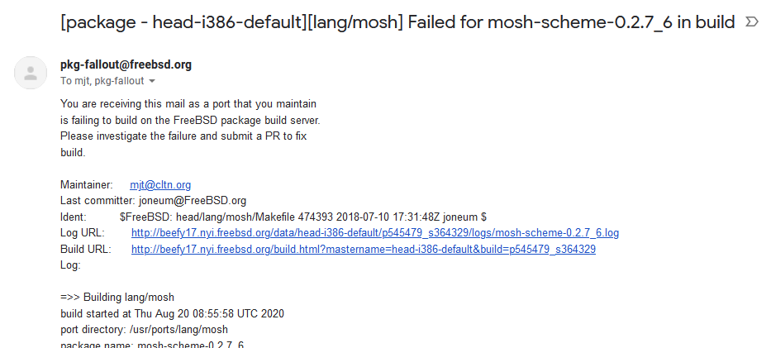Click the 'To mjt, pkg-fallout' recipients text
This screenshot has width=771, height=348.
[102, 81]
